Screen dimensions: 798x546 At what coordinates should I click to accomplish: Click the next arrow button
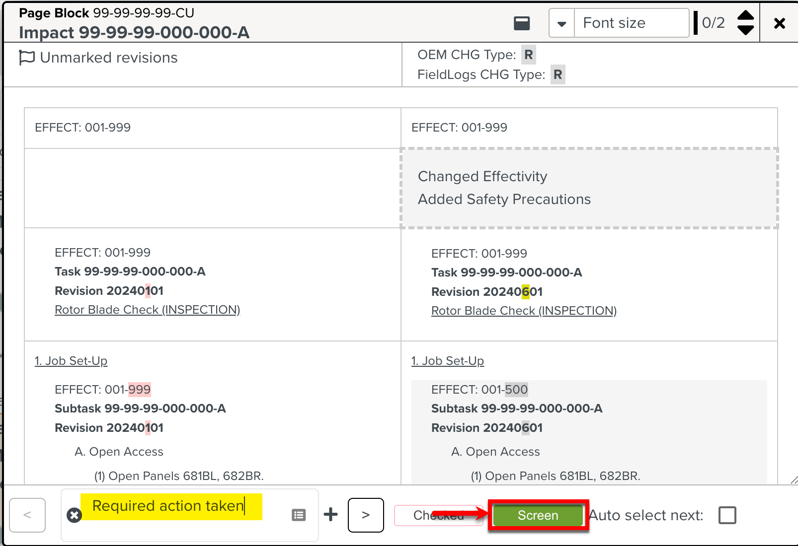[366, 515]
